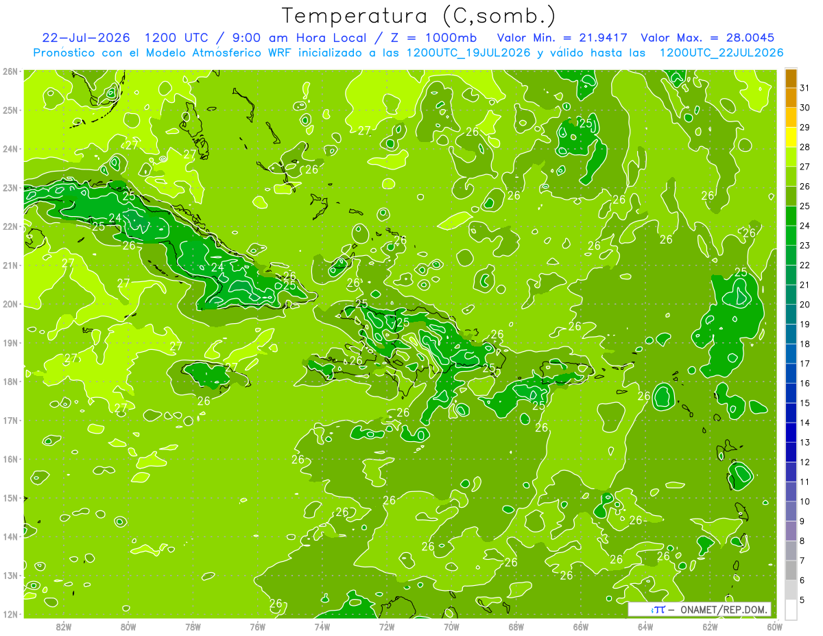Image resolution: width=823 pixels, height=636 pixels.
Task: Click the 21N latitude label
Action: point(10,265)
